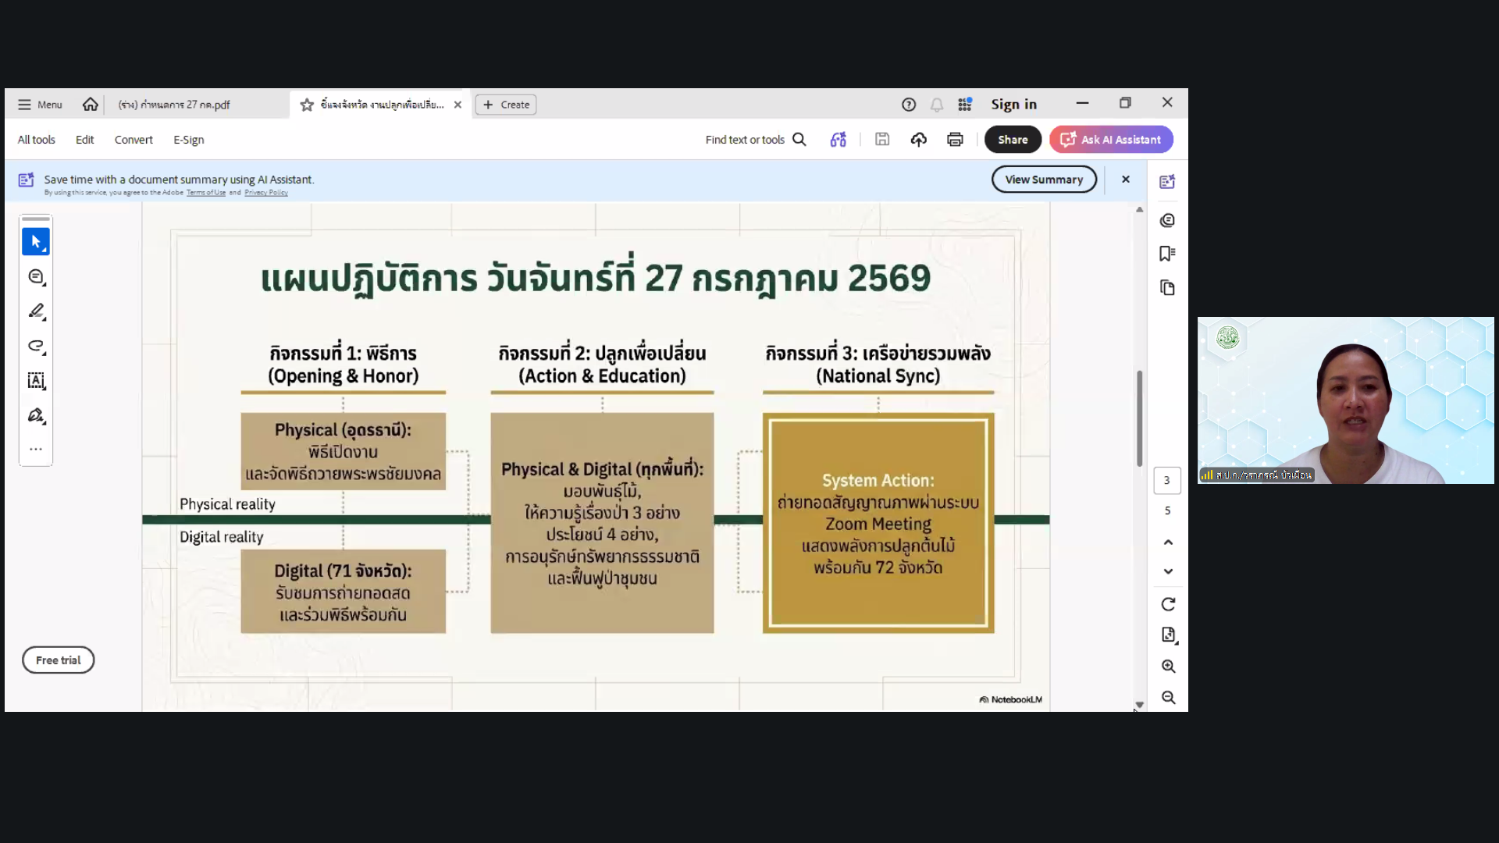
Task: Choose the Select arrow tool
Action: tap(36, 242)
